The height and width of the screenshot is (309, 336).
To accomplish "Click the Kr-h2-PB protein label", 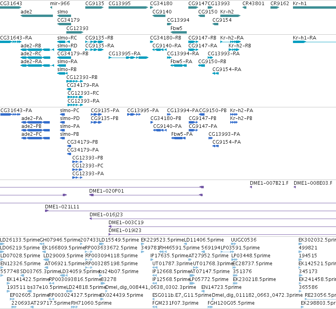I will pos(241,118).
